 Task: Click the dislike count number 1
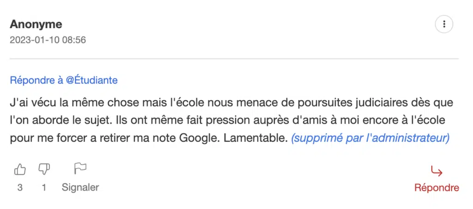click(x=44, y=188)
